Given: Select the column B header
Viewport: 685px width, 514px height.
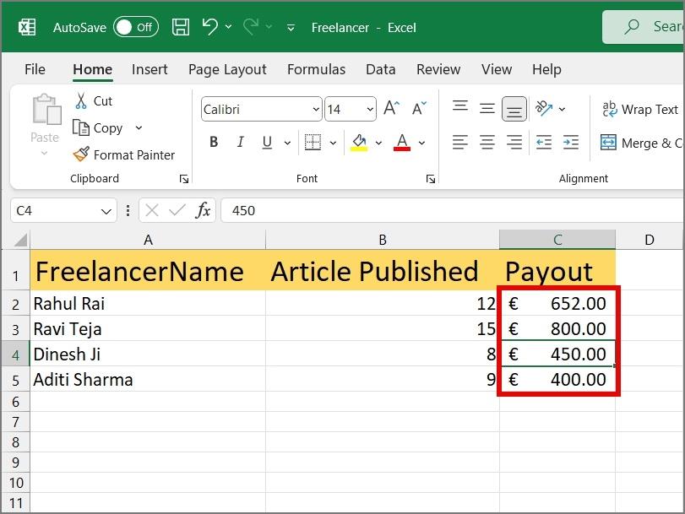Looking at the screenshot, I should [x=383, y=240].
